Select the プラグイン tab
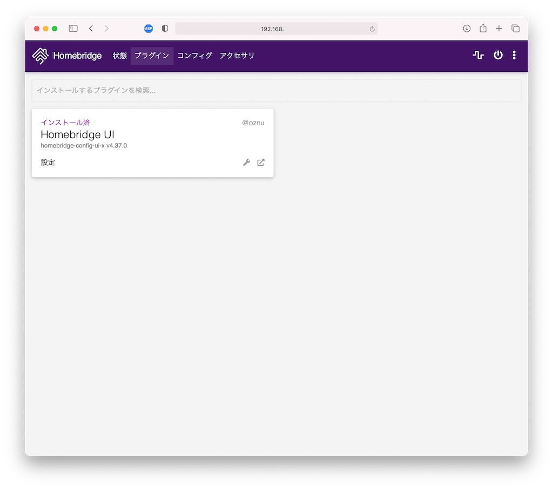 [152, 56]
